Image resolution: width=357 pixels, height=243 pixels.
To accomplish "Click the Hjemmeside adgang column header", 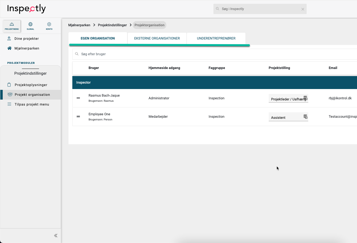I will (x=164, y=68).
